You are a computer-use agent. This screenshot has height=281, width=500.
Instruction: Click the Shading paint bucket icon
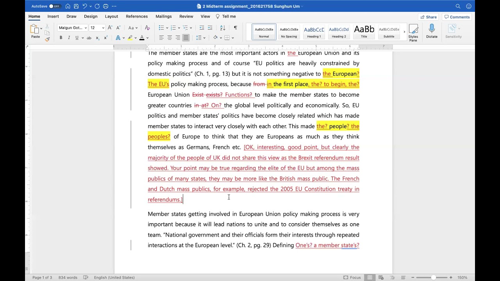pos(215,38)
